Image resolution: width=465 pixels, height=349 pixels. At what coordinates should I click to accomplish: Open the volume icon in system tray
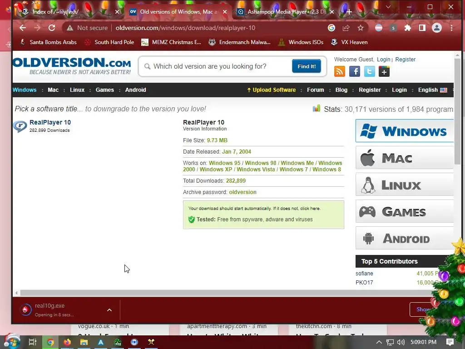click(x=401, y=342)
